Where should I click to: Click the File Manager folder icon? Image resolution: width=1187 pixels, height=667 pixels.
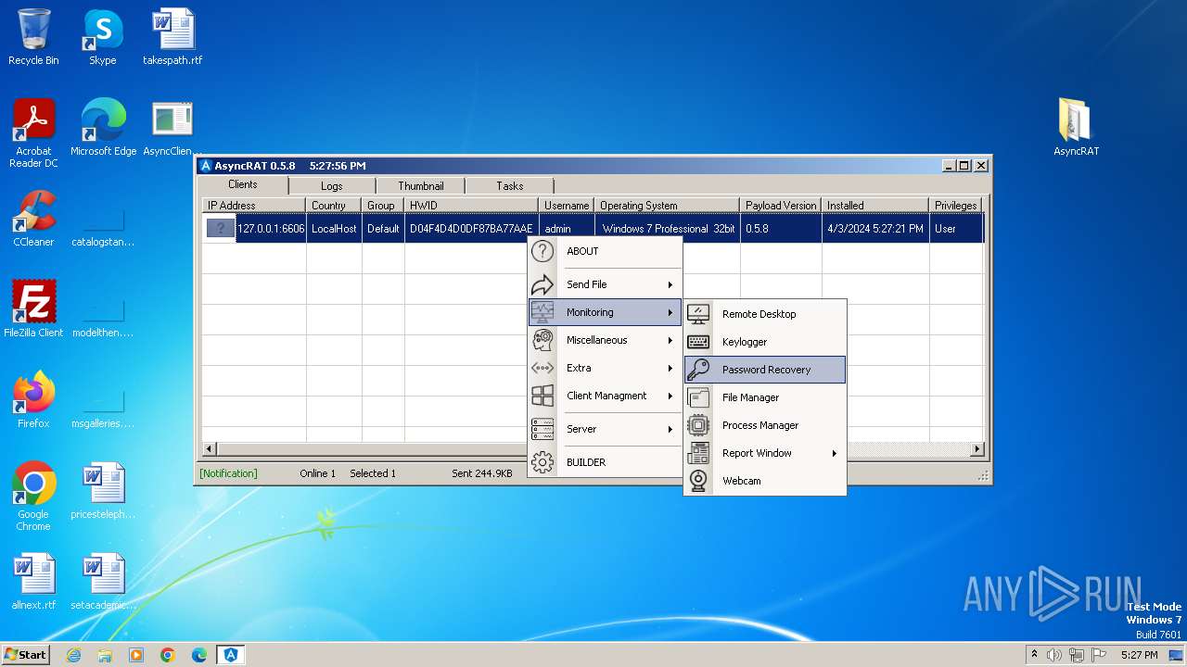click(698, 397)
